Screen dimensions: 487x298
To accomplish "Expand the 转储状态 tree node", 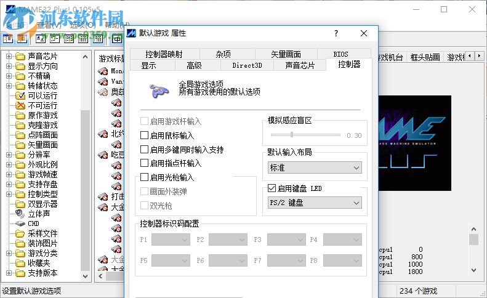I will (9, 86).
